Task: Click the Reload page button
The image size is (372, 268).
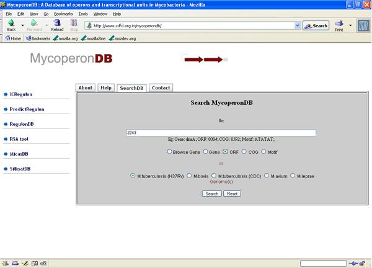Action: (57, 25)
